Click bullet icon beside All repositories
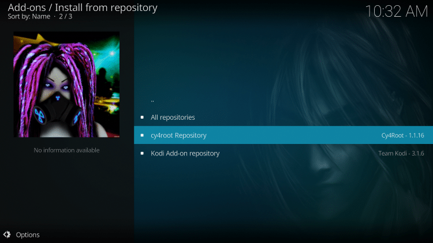This screenshot has width=433, height=243. (x=142, y=117)
